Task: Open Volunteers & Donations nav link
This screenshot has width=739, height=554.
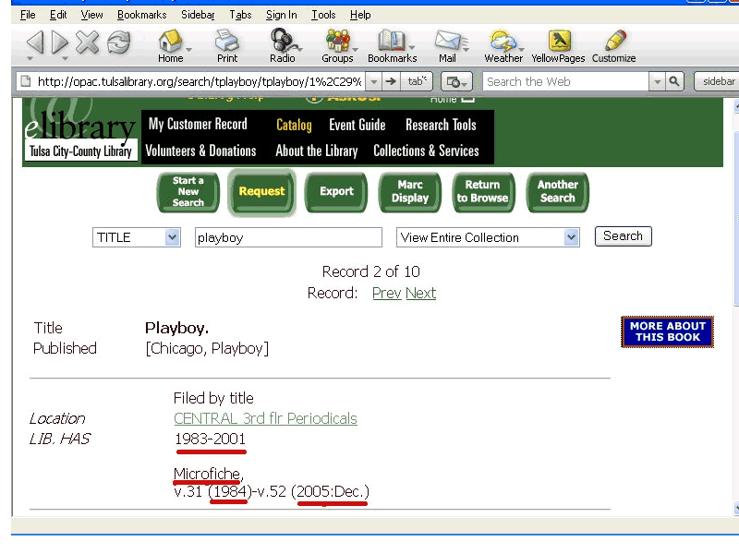Action: click(200, 151)
